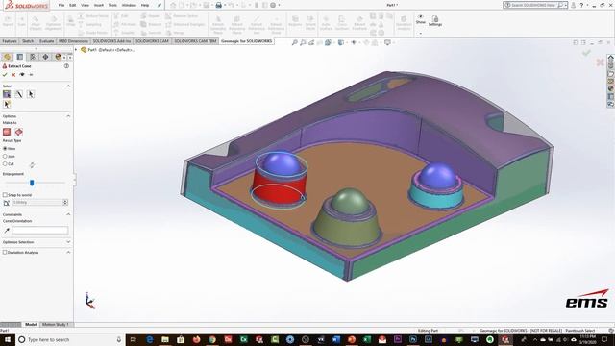Open the Insert menu
615x346 pixels.
click(99, 5)
